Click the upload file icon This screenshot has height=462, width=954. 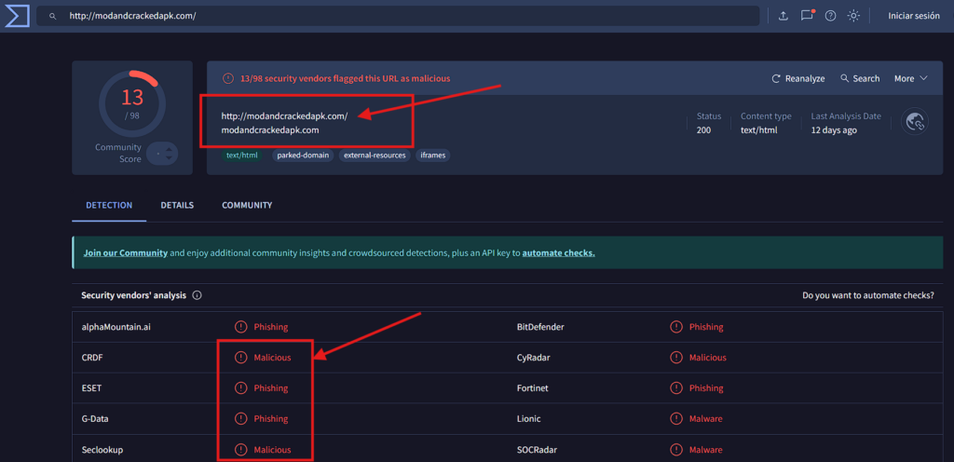[x=783, y=16]
